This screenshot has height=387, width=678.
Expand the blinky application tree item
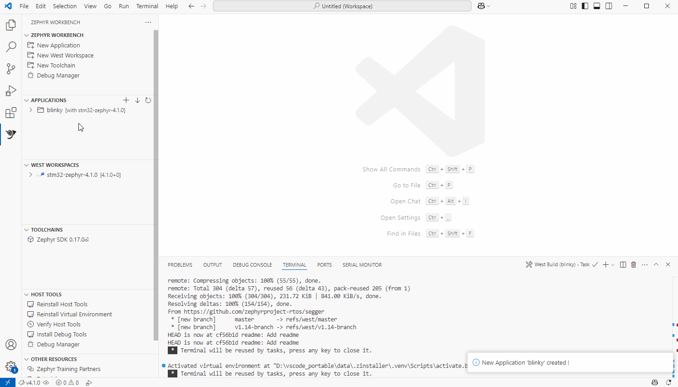point(31,110)
